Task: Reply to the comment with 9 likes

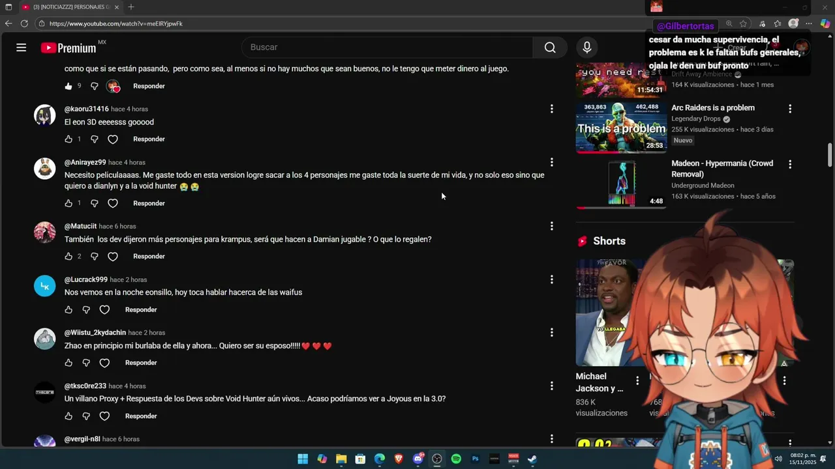Action: pyautogui.click(x=149, y=86)
